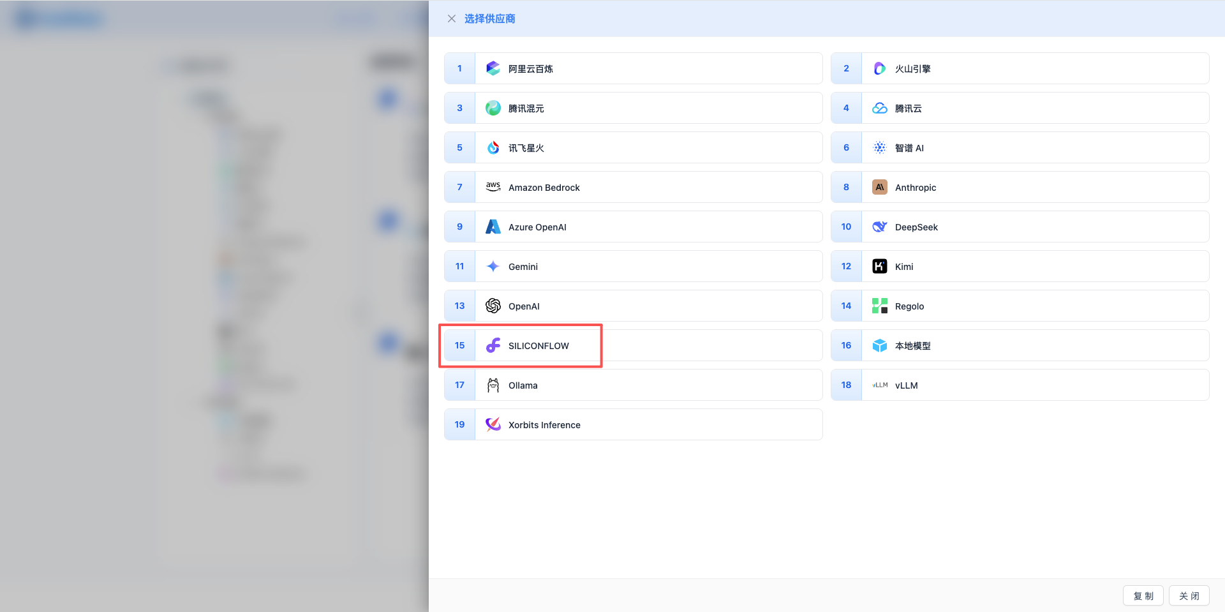
Task: Select the Kimi provider icon
Action: [879, 266]
